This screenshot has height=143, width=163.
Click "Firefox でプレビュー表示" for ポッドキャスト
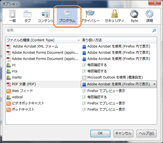106,109
